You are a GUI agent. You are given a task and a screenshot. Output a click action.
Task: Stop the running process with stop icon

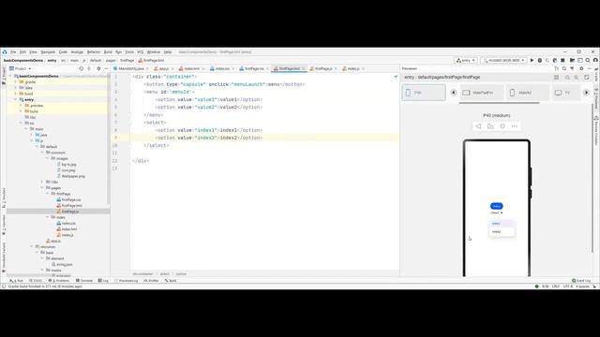[562, 60]
